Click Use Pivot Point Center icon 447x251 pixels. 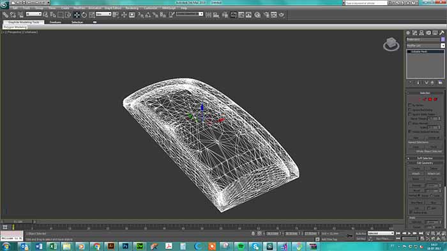[116, 15]
